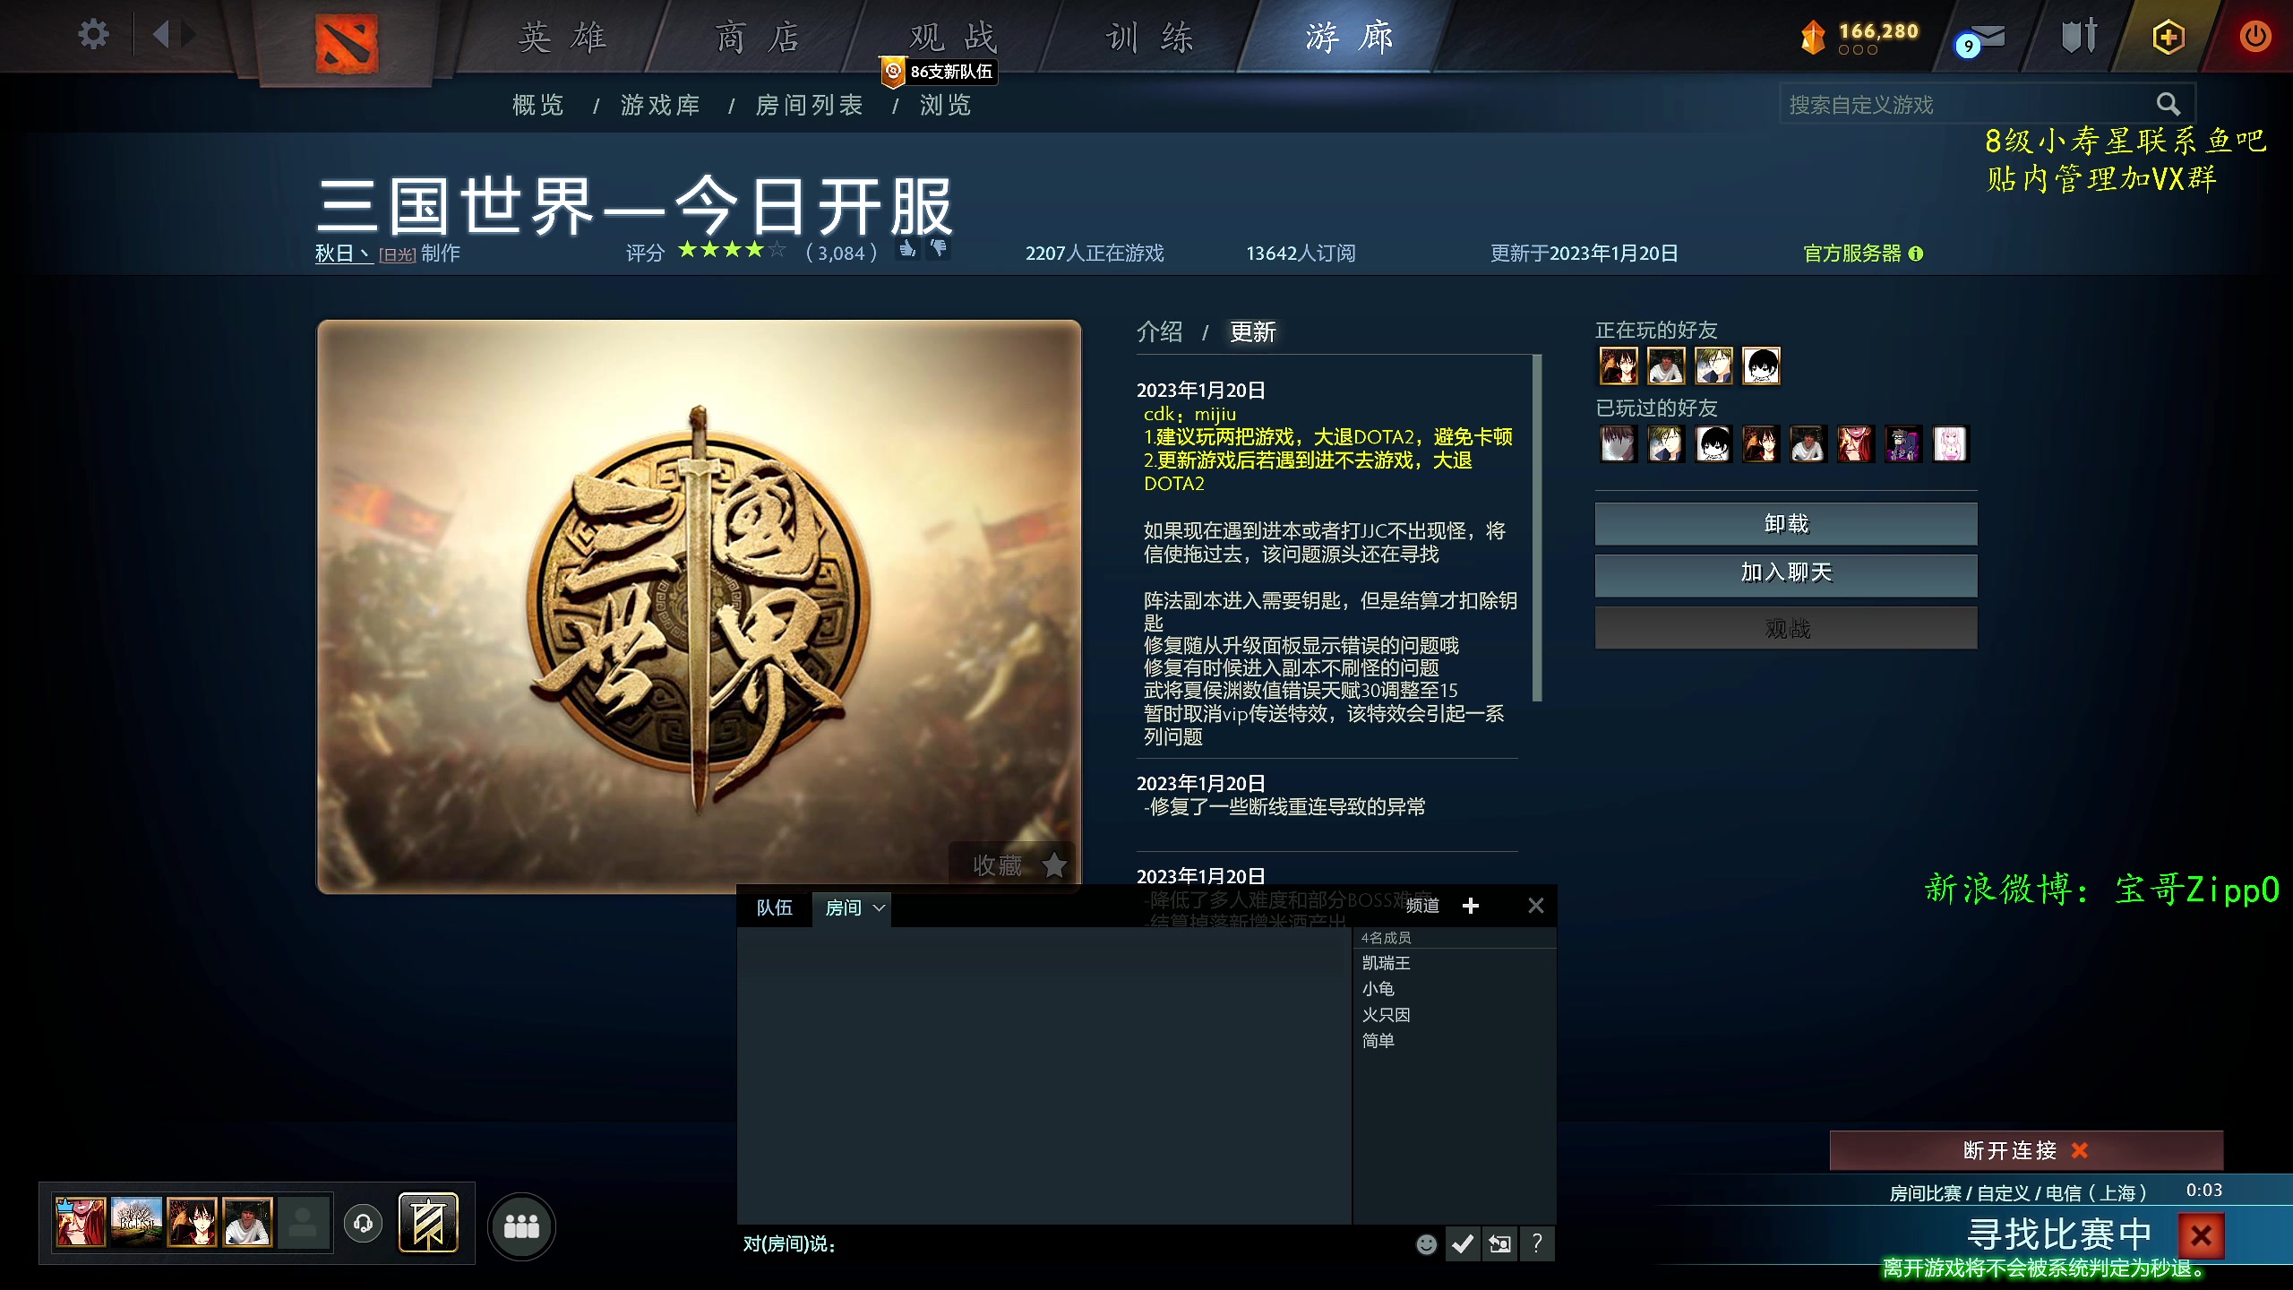This screenshot has width=2293, height=1290.
Task: Cancel match search with red X
Action: tap(2201, 1236)
